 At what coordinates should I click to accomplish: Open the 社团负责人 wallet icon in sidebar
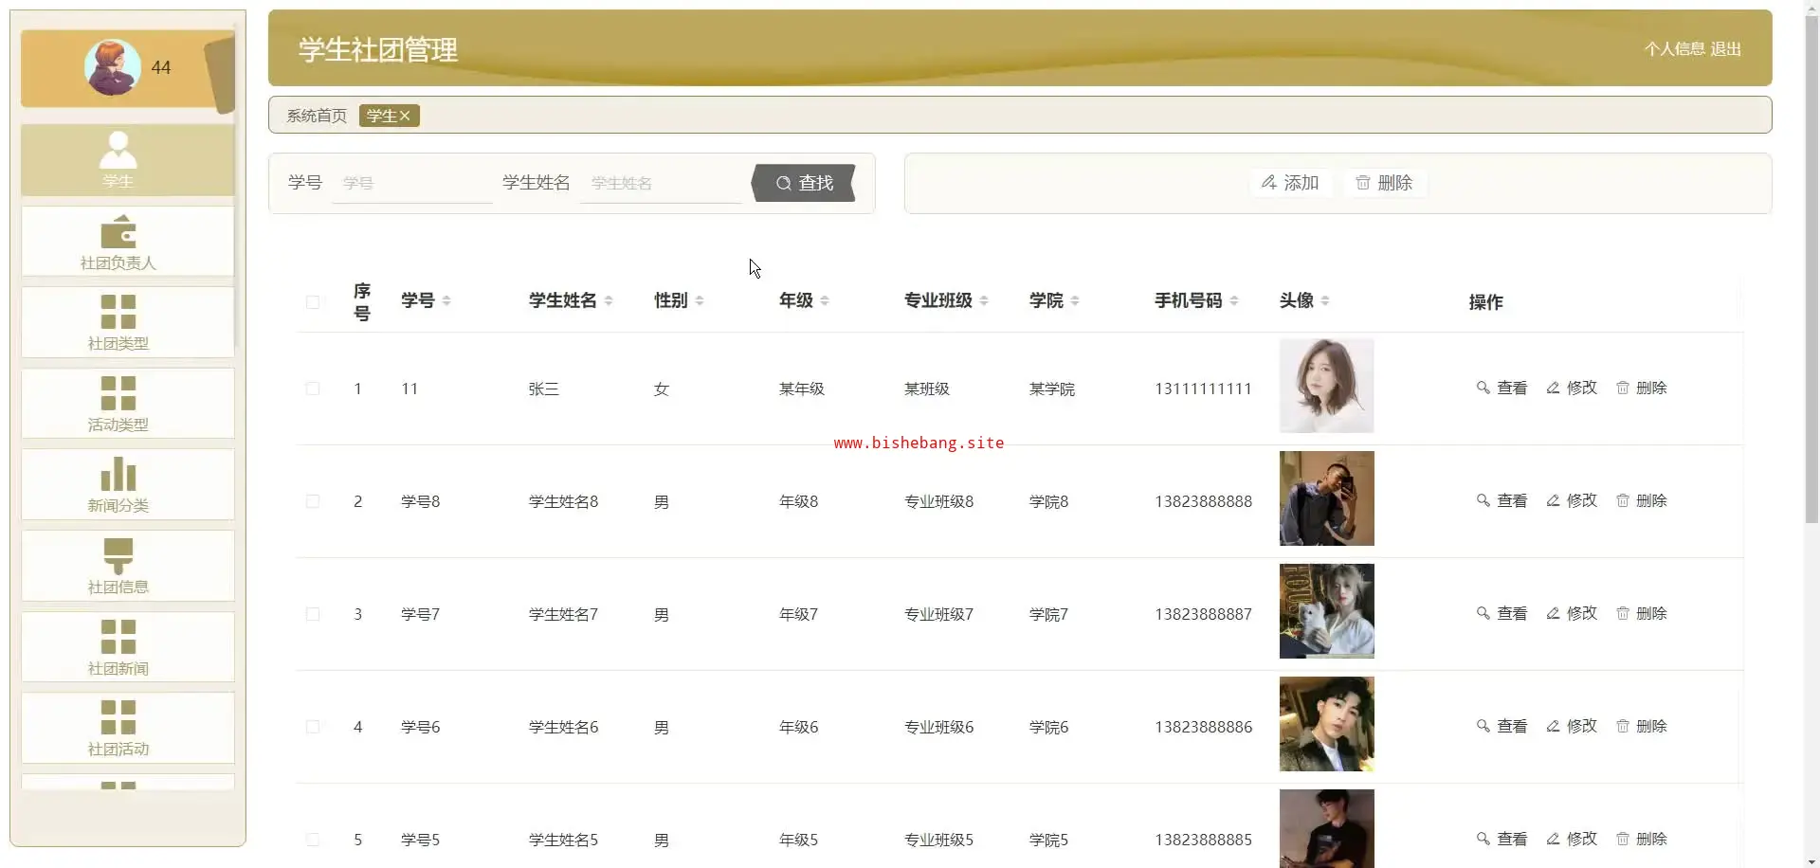coord(118,232)
